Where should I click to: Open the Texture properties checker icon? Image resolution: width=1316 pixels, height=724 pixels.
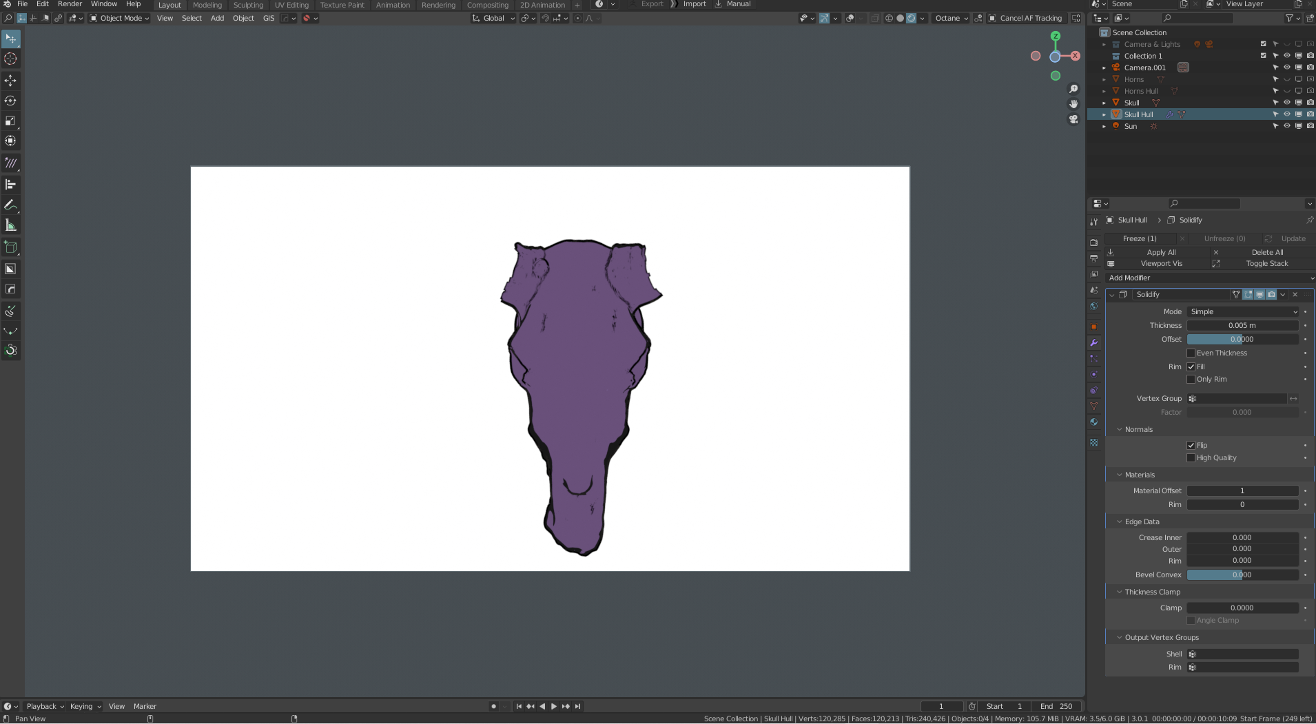coord(1094,443)
